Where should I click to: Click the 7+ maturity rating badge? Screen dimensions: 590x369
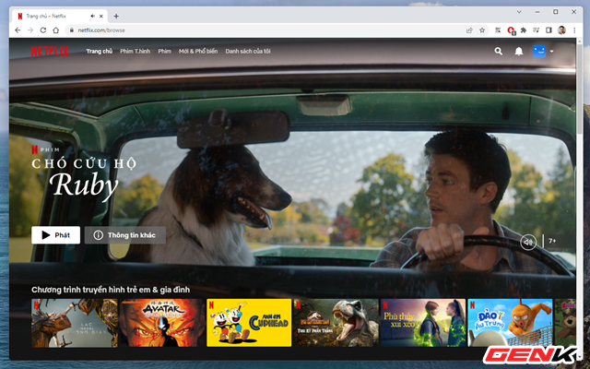pos(552,241)
